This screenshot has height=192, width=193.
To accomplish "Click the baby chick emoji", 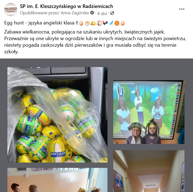I will 93,23.
